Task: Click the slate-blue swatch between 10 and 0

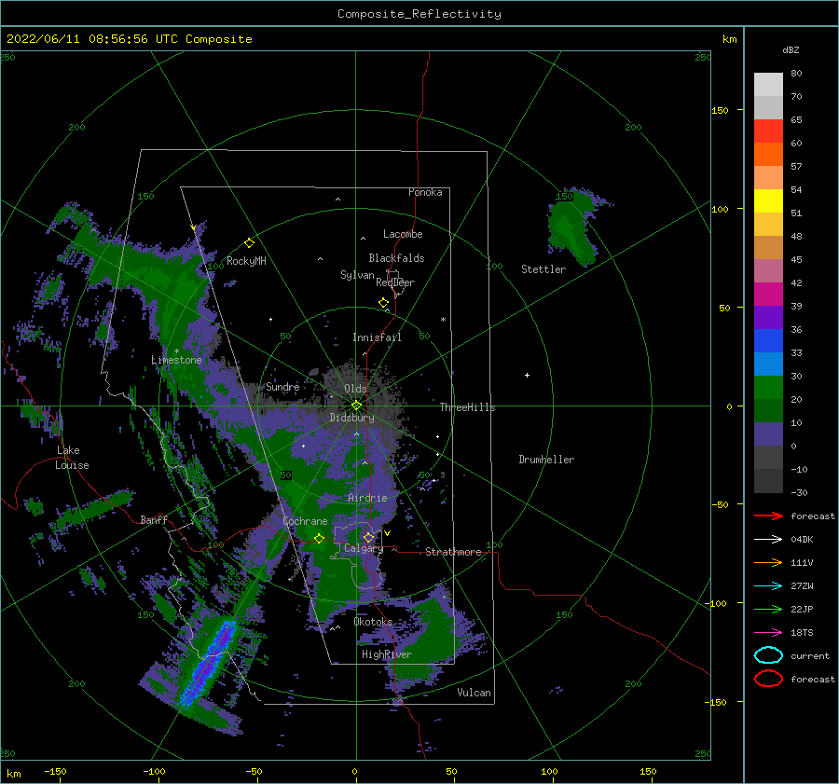Action: (768, 434)
